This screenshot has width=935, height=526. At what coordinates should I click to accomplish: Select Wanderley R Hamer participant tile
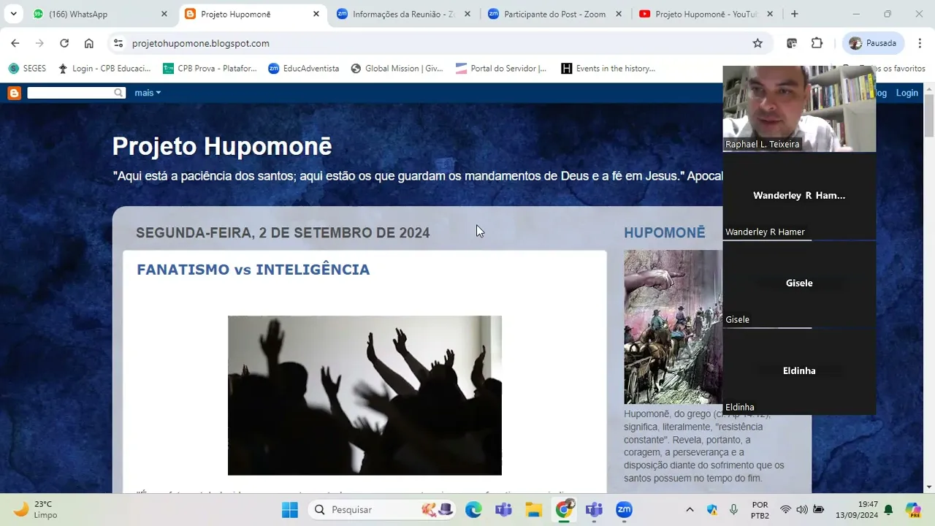pyautogui.click(x=799, y=196)
